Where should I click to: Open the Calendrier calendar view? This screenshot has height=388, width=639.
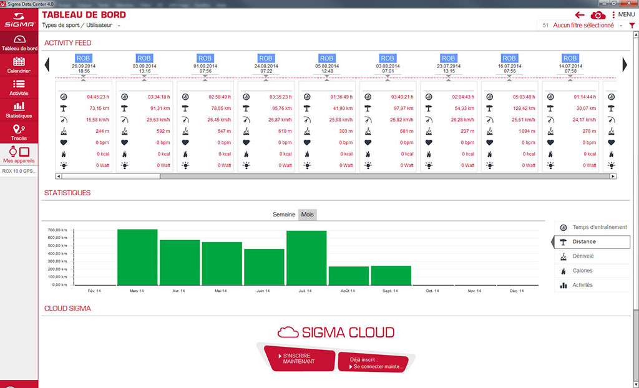click(19, 65)
